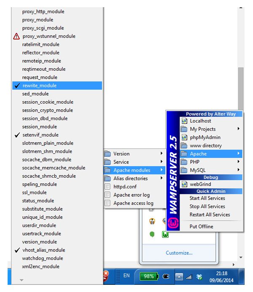Viewport: 253px width, 292px height.
Task: Click the horizontal scrollbar right arrow
Action: [x=234, y=265]
